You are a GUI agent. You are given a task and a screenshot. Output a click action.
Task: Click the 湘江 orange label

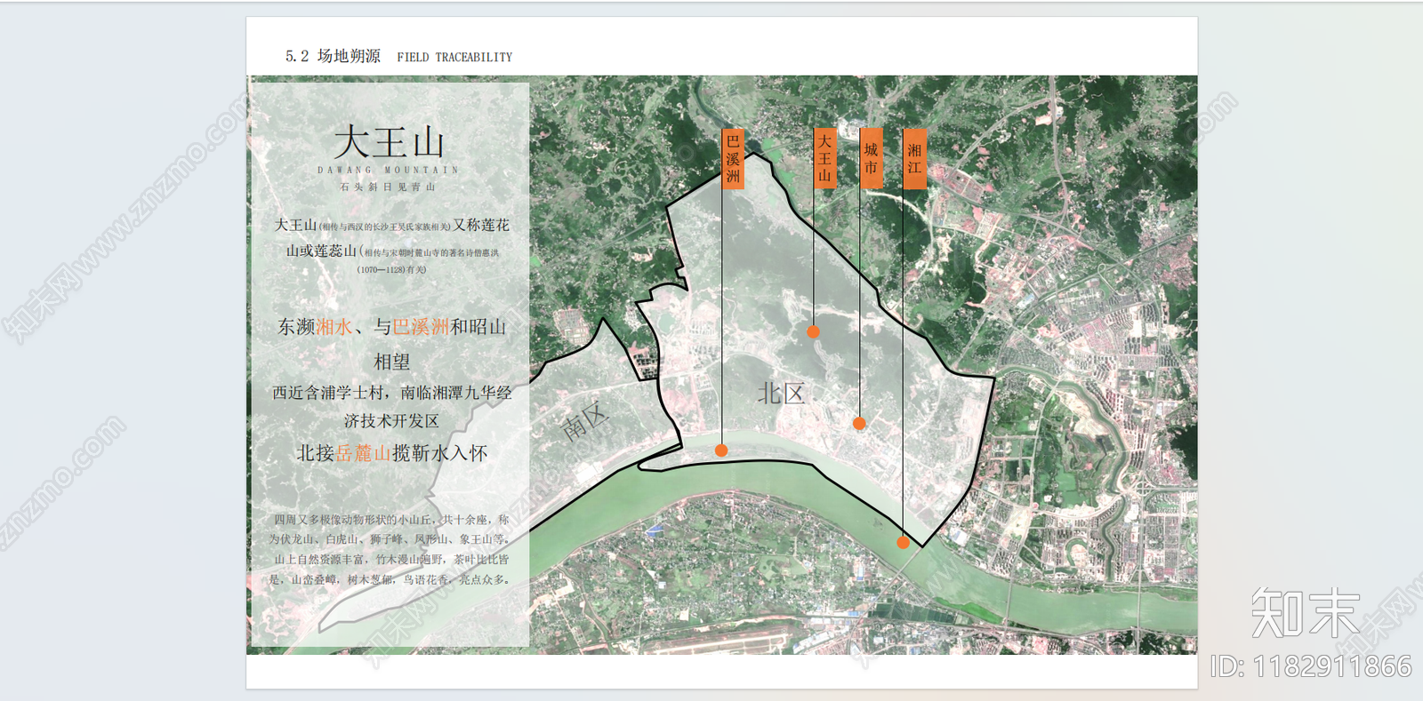(914, 159)
